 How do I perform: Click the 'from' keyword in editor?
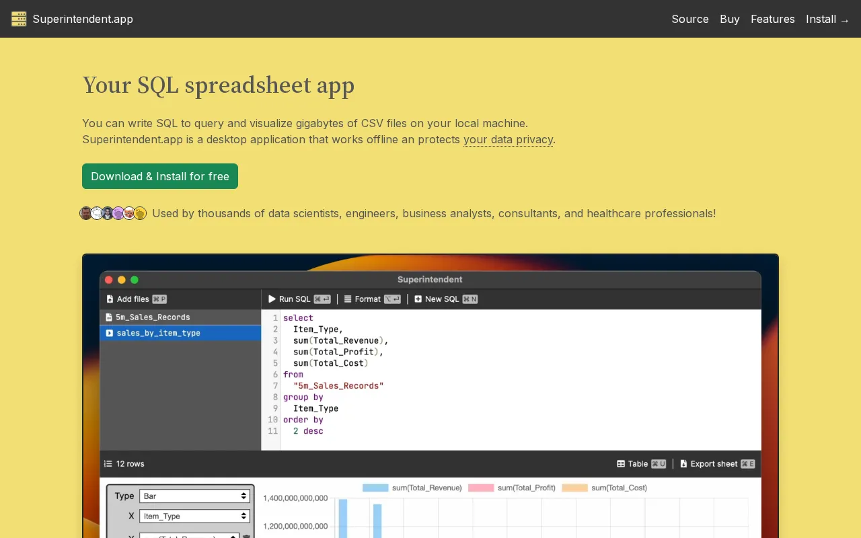pyautogui.click(x=293, y=375)
